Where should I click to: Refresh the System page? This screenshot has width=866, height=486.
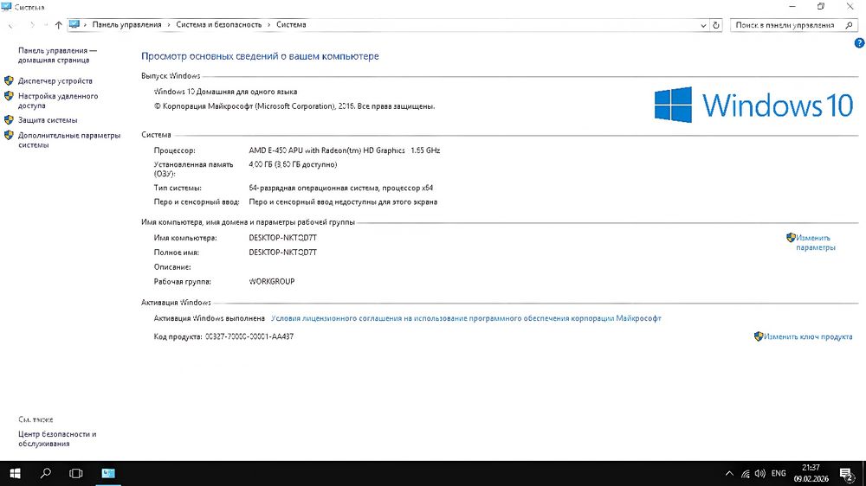(716, 25)
